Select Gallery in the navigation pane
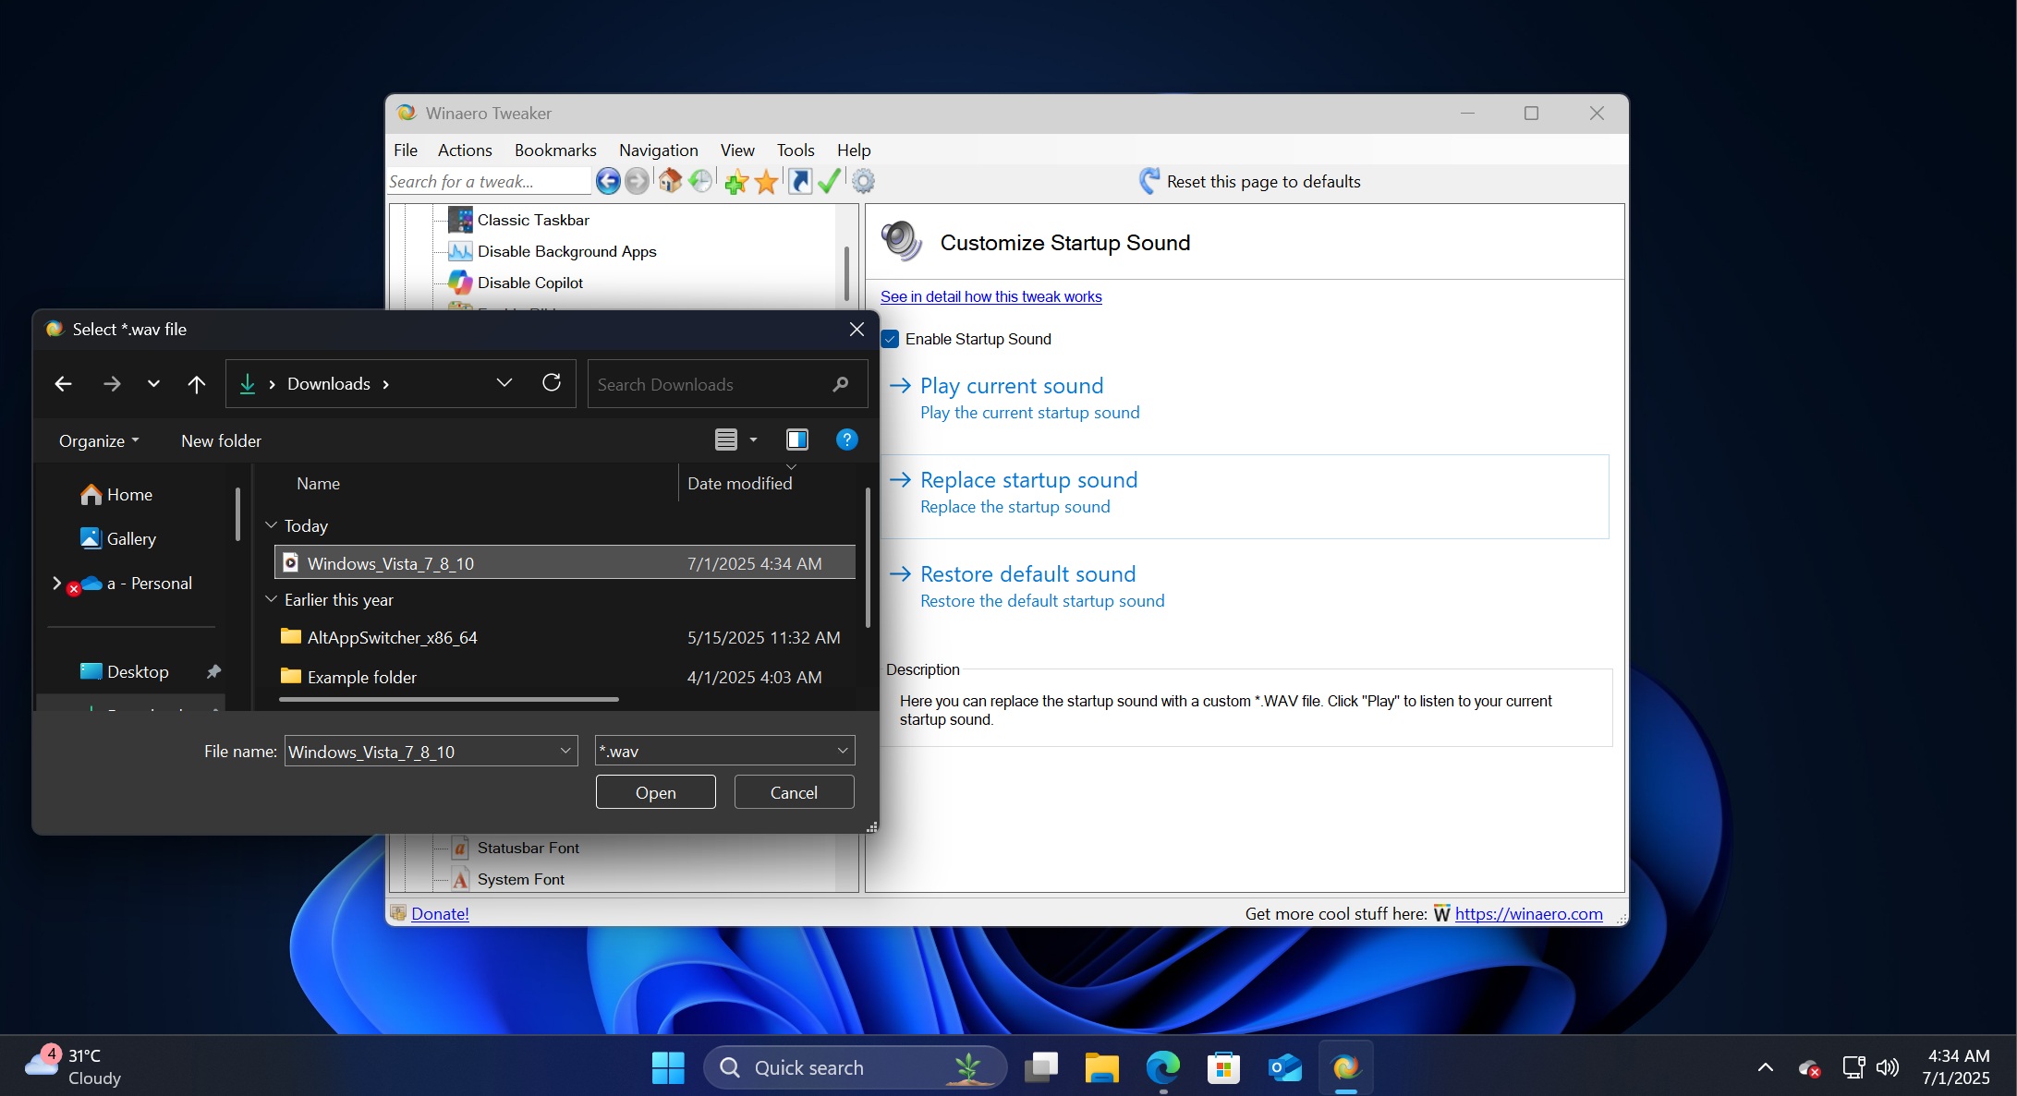 (131, 539)
